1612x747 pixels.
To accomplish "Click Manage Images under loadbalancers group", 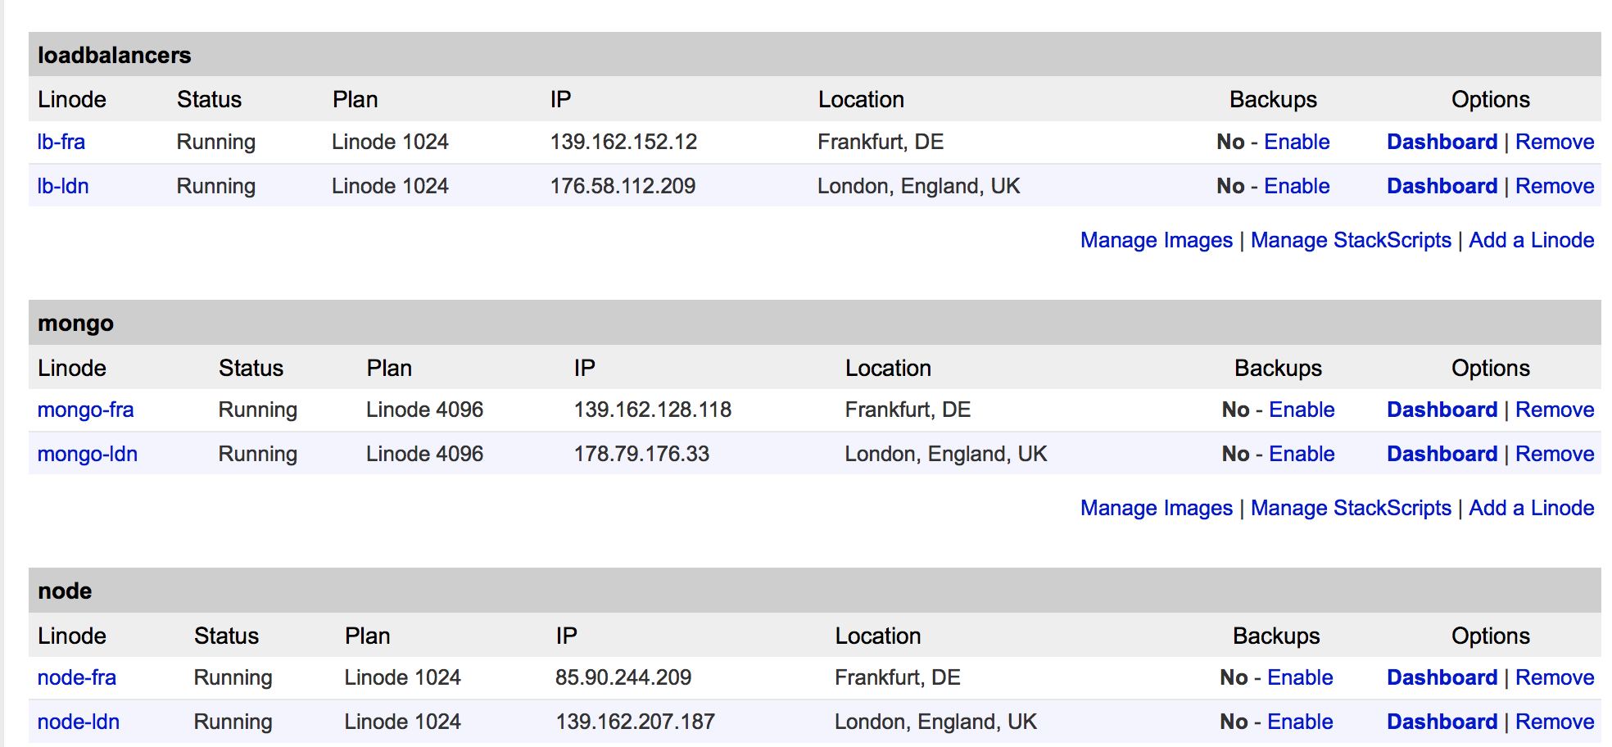I will tap(1157, 240).
